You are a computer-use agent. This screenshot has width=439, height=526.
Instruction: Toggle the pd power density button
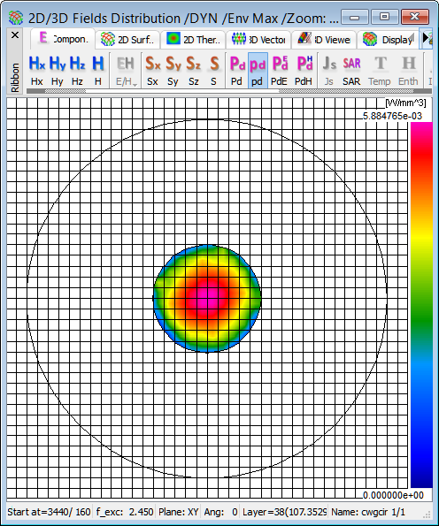[x=258, y=70]
